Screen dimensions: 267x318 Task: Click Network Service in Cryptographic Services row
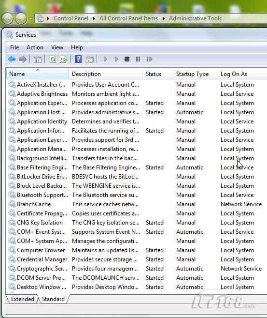click(x=241, y=269)
